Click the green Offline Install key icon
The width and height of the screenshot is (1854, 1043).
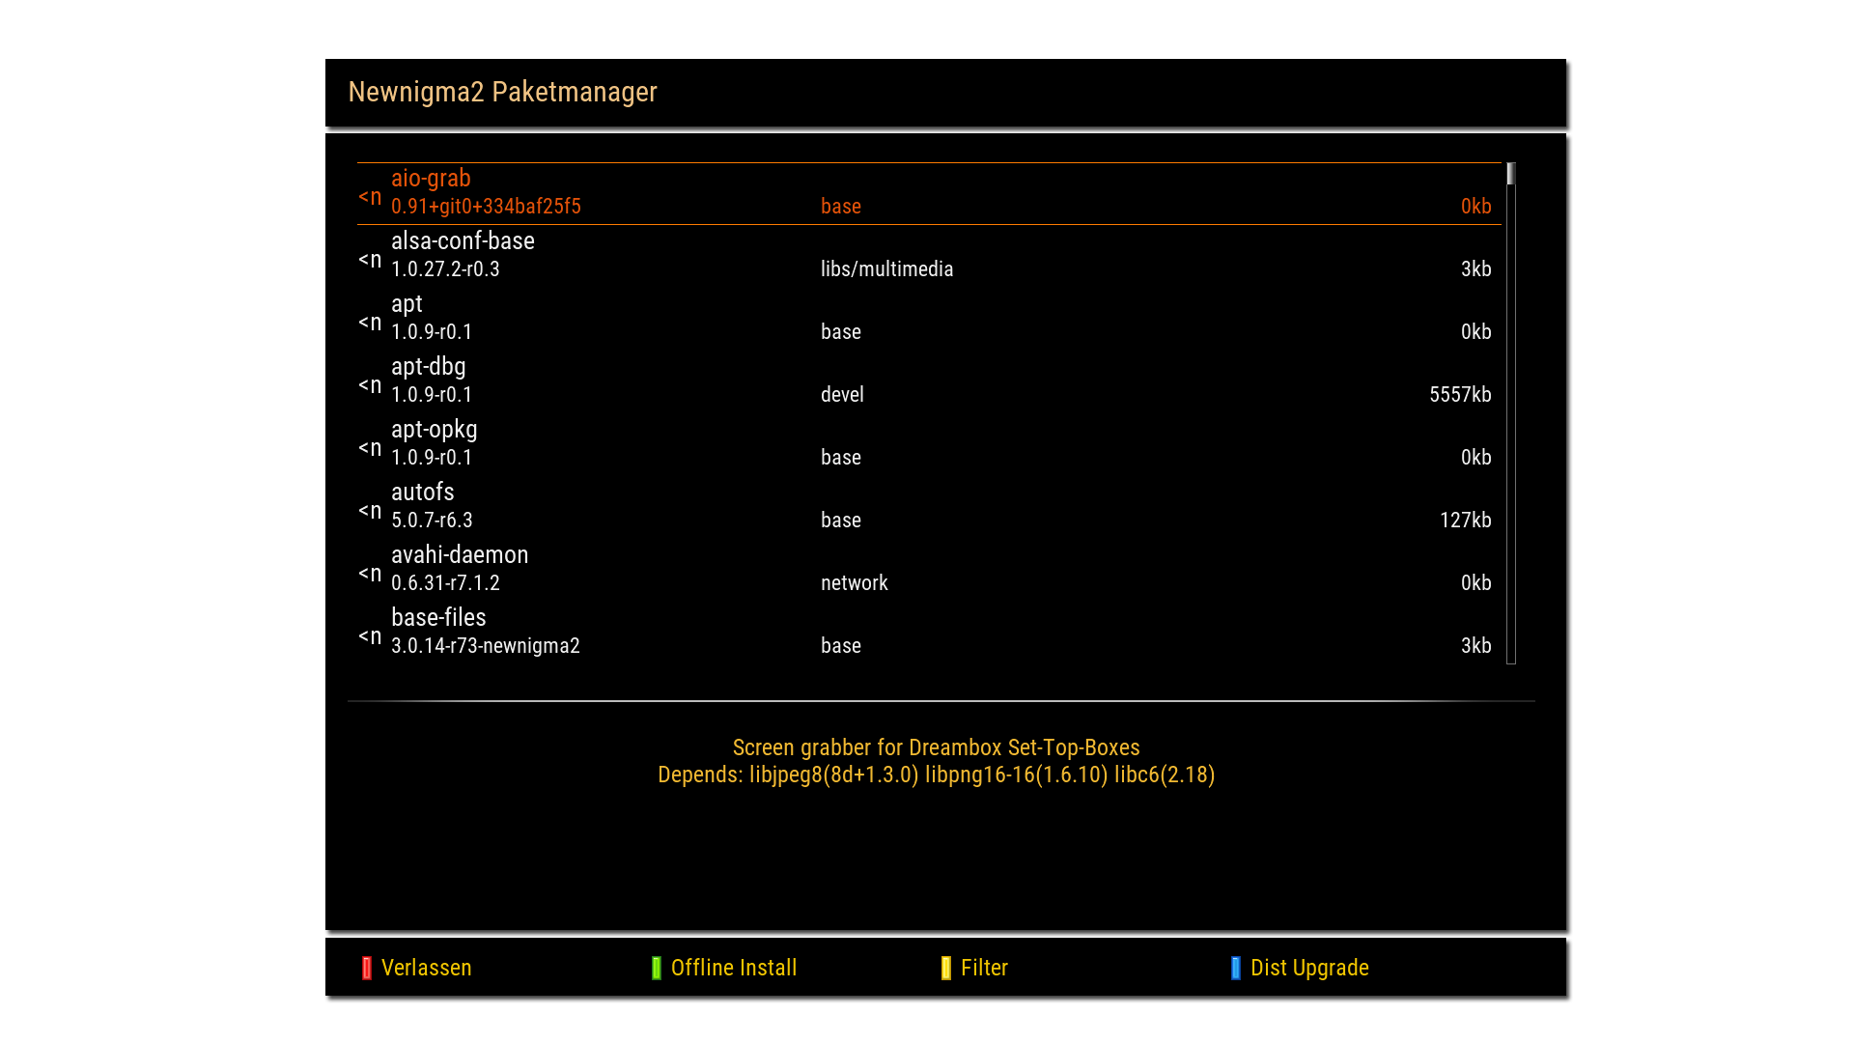coord(657,968)
